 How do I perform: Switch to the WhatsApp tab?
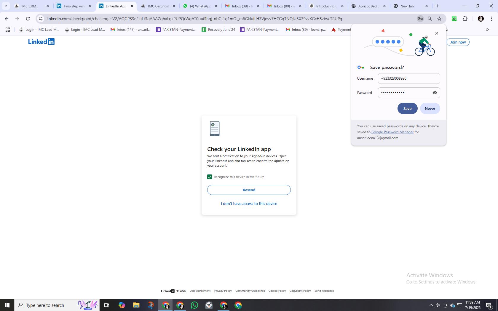200,6
